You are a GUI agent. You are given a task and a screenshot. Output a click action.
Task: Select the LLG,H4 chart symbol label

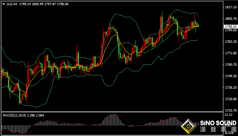pos(12,4)
